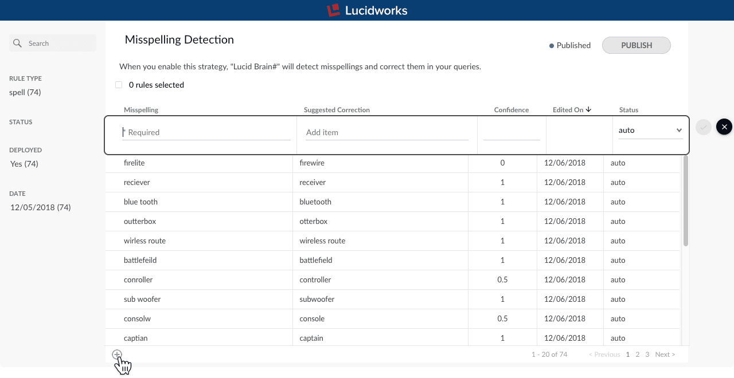The width and height of the screenshot is (734, 378).
Task: Select the battlefeild misspelling cell
Action: [199, 261]
